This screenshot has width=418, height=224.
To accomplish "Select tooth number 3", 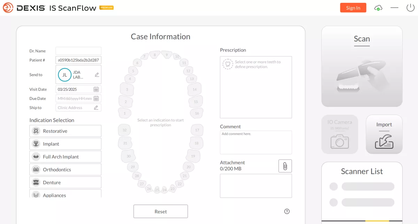I will (x=127, y=90).
